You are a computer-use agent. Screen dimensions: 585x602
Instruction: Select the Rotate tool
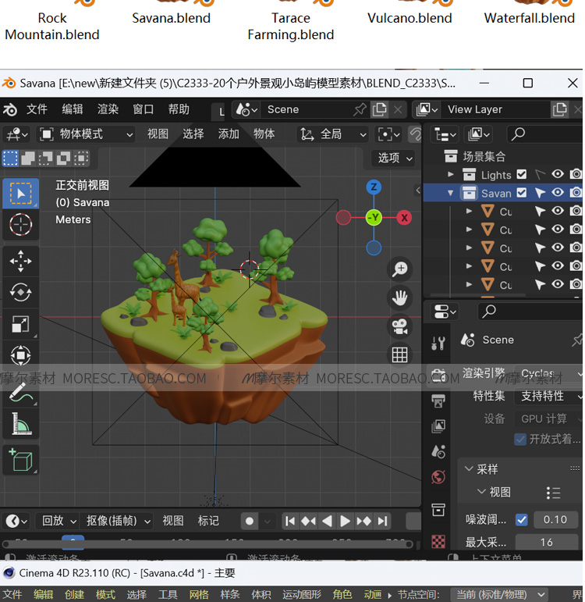click(21, 293)
